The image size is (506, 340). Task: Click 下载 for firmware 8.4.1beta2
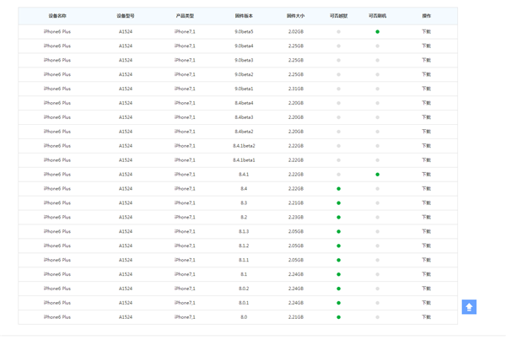426,146
